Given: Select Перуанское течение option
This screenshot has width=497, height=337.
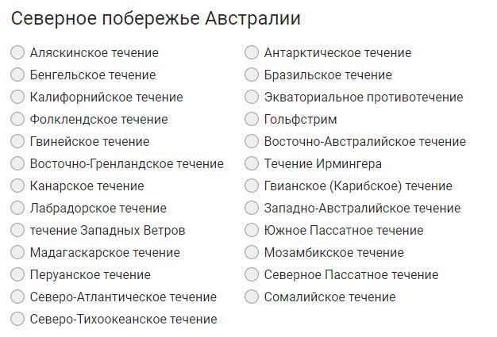Looking at the screenshot, I should 17,274.
